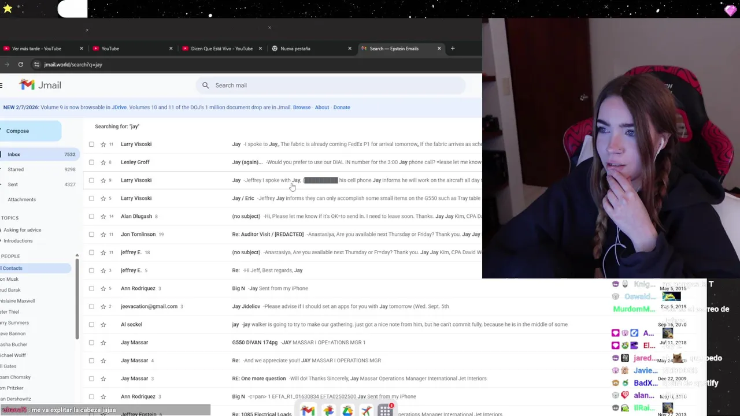Tick the checkbox for the 'Big N - Jay Sent' email
The width and height of the screenshot is (740, 416).
[x=91, y=288]
